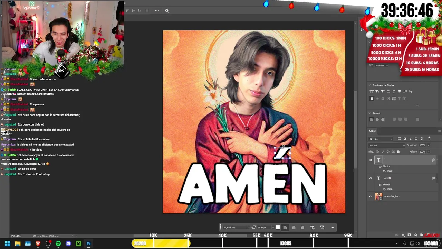Open the Capas panel menu
442x249 pixels.
(x=439, y=131)
